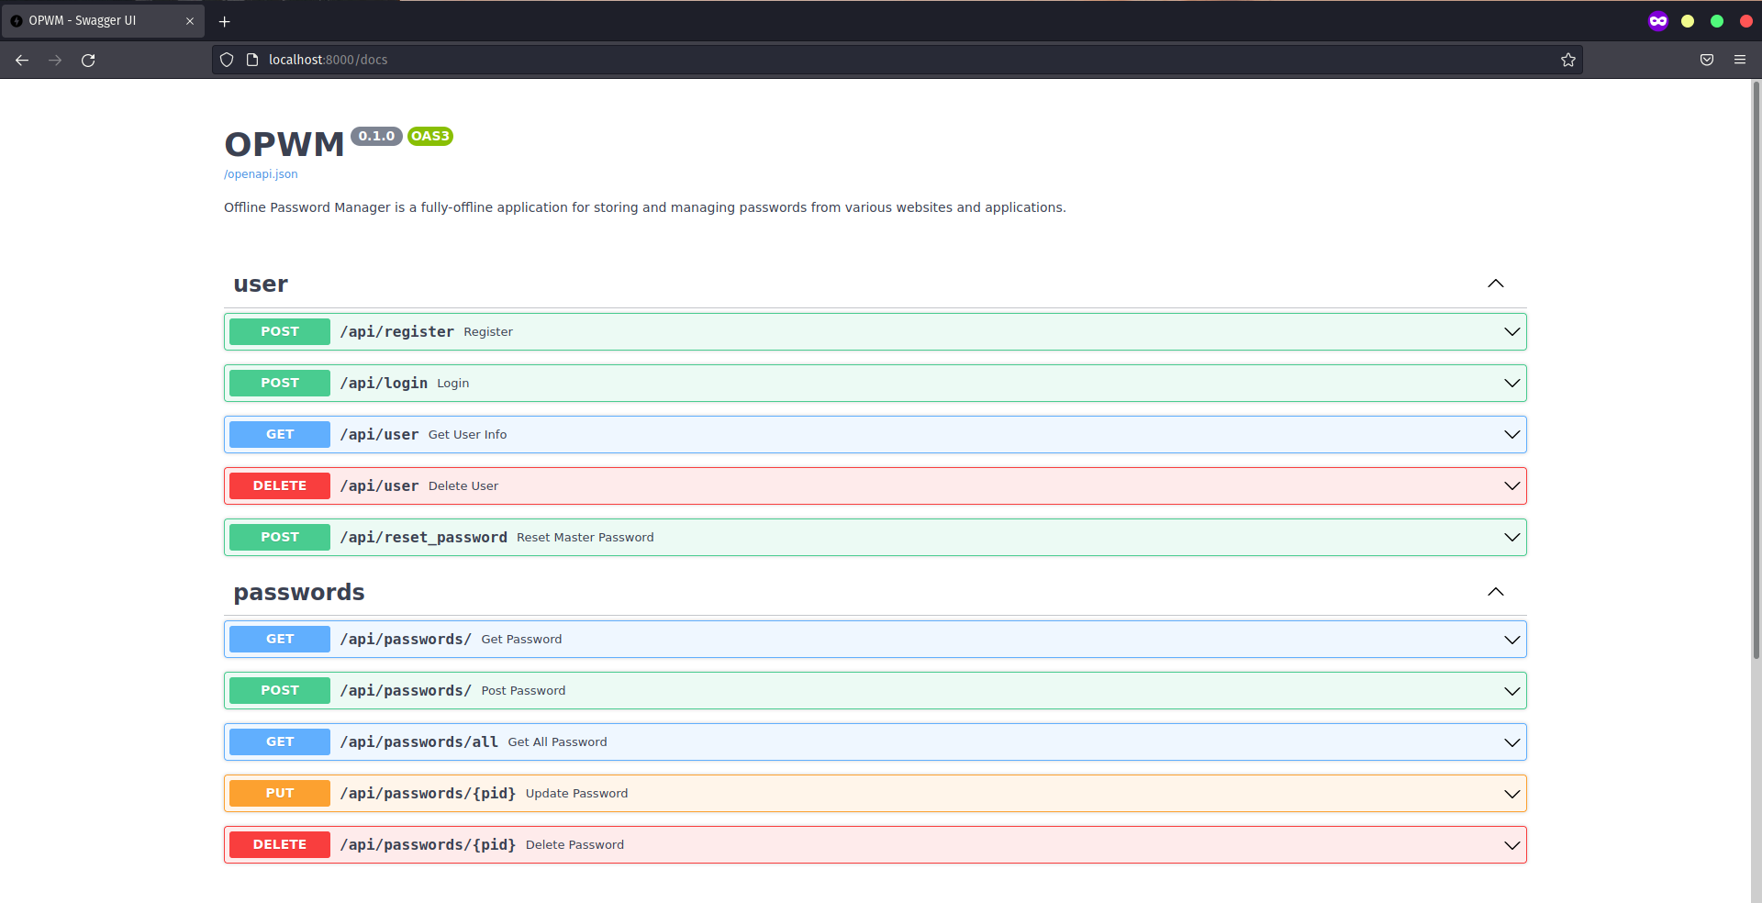Click GET badge of /api/passwords/ Get Password
Screen dimensions: 1762x903
280,639
